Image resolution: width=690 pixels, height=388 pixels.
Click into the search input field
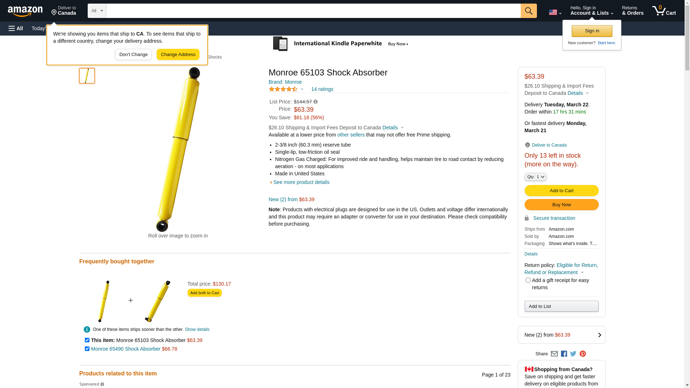[313, 11]
